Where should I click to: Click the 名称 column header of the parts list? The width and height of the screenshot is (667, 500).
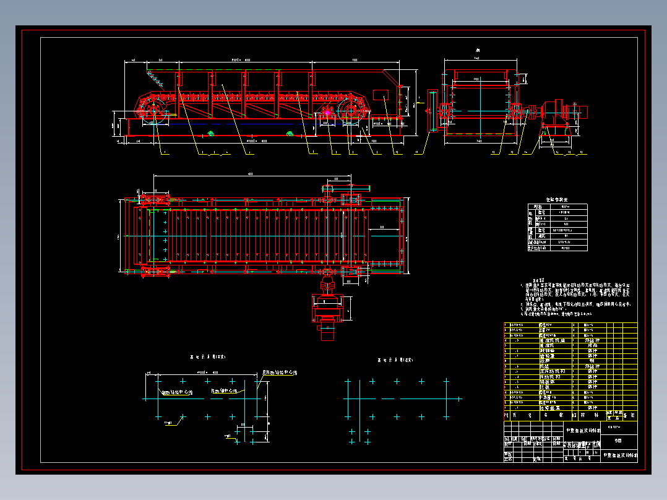tap(556, 415)
